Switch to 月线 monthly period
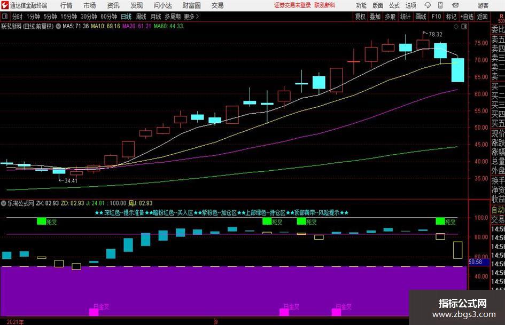The image size is (505, 325). point(156,17)
